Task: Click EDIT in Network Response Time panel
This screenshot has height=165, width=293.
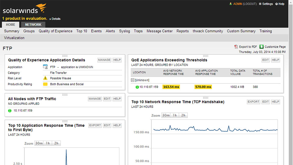Action: pos(266,101)
